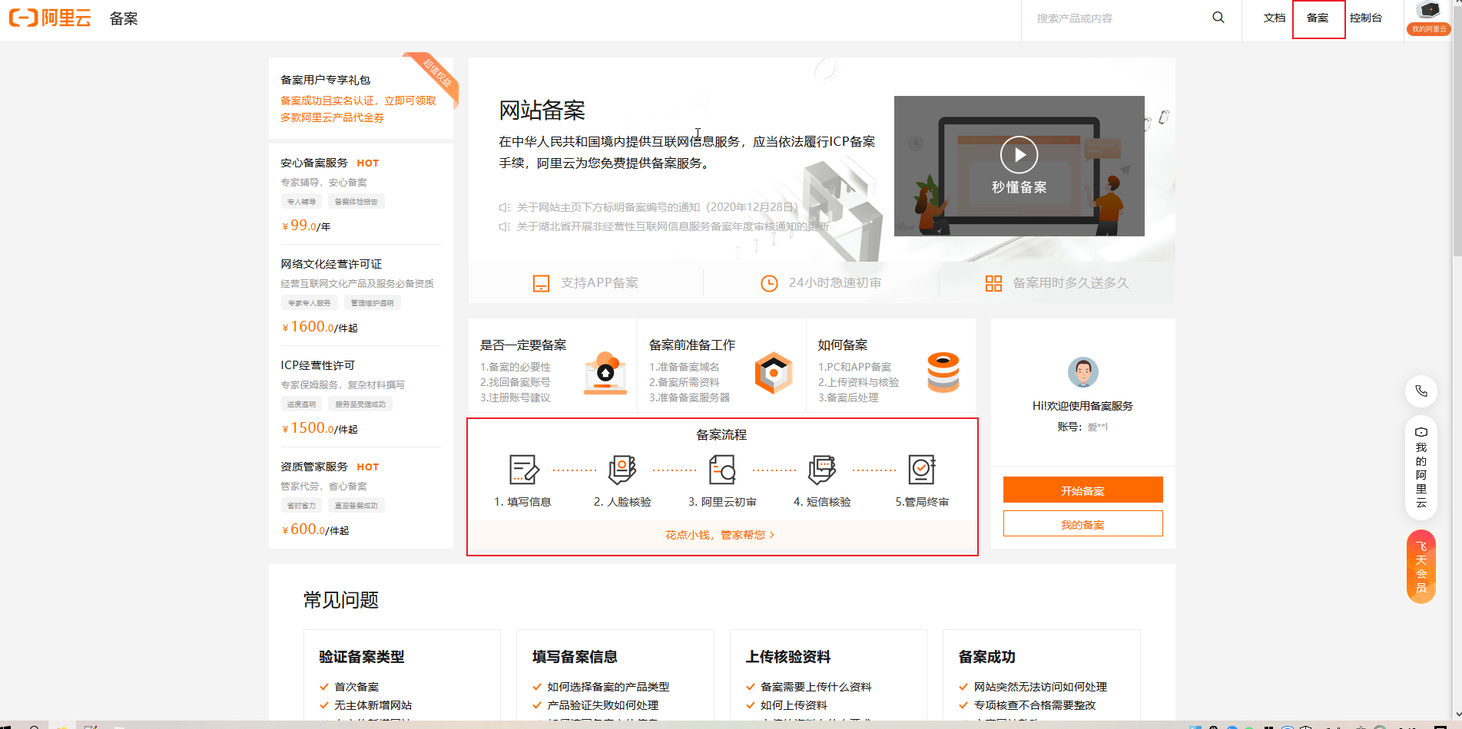Click the phone contact floating icon
The height and width of the screenshot is (729, 1462).
(1421, 391)
